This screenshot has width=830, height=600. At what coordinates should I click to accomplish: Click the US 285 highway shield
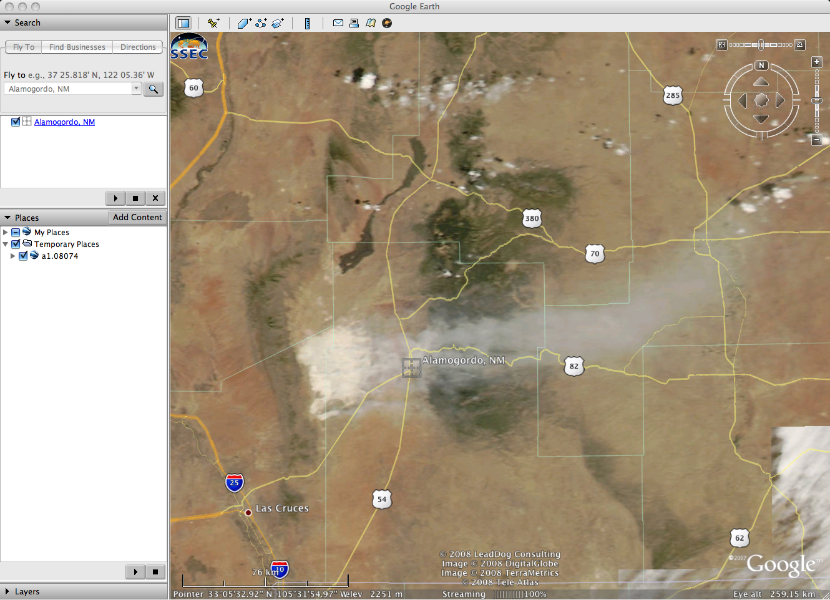[x=673, y=95]
